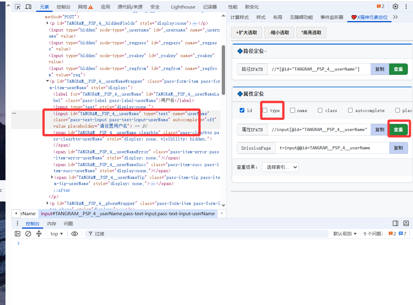
Task: Open DevTools three-dot customize menu
Action: pos(406,6)
